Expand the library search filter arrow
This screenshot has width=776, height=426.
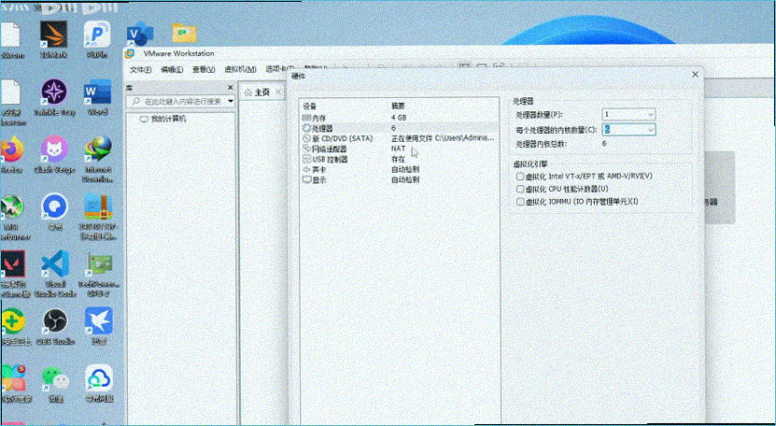point(230,101)
